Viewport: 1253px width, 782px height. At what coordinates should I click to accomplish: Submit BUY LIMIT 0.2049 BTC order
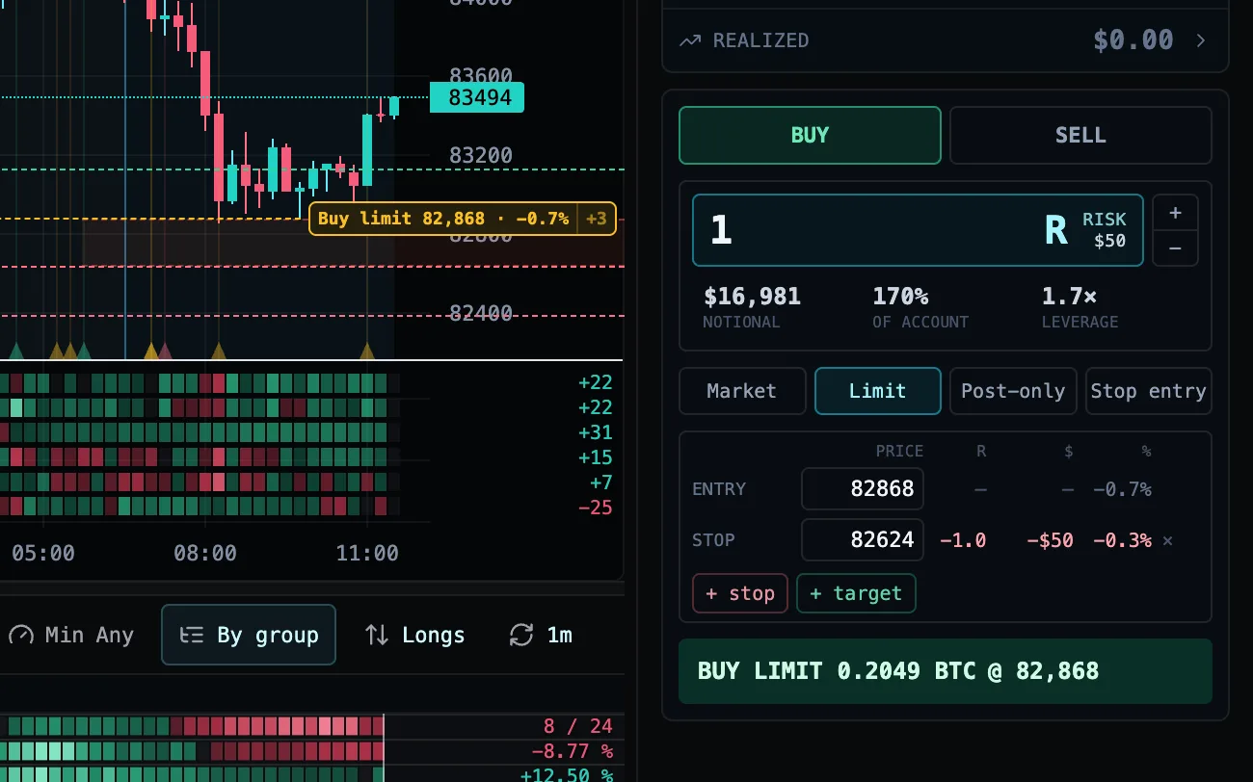click(x=946, y=671)
